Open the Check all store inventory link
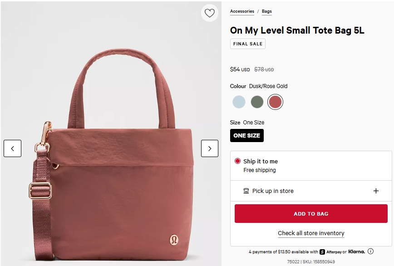Viewport: 394px width, 266px height. tap(311, 233)
